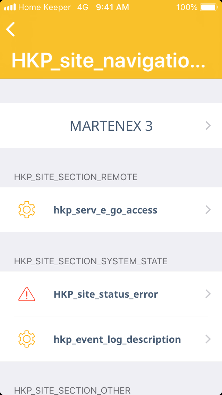
Task: Open chevron on HKP_site_status_error row
Action: click(208, 294)
